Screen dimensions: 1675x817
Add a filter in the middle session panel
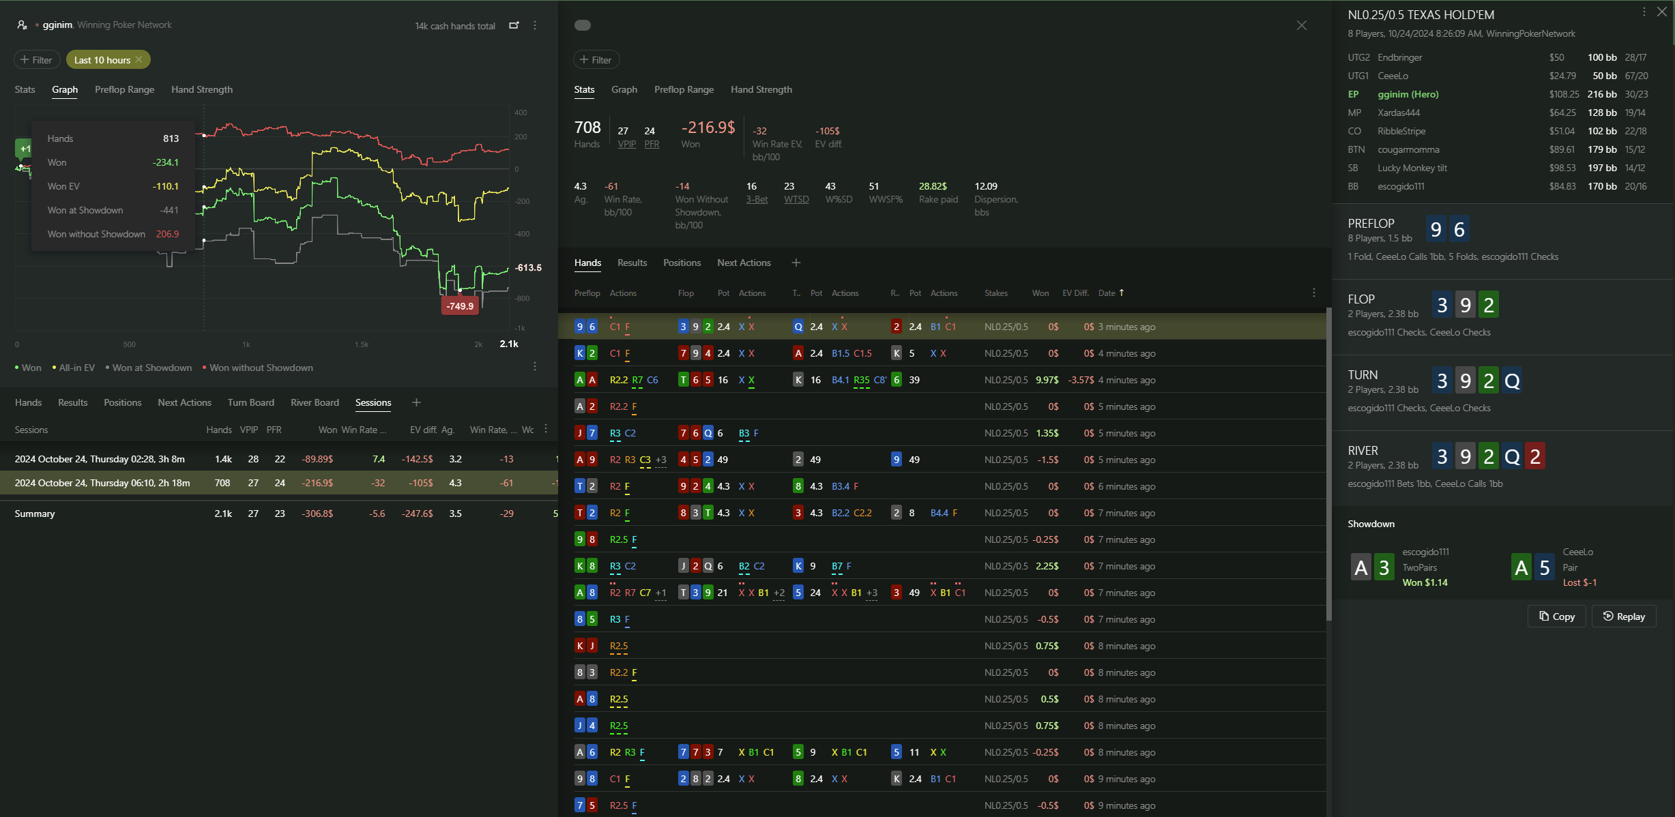(x=596, y=60)
